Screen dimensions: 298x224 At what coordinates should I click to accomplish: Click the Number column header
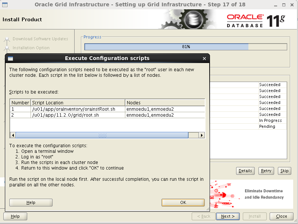pyautogui.click(x=20, y=103)
